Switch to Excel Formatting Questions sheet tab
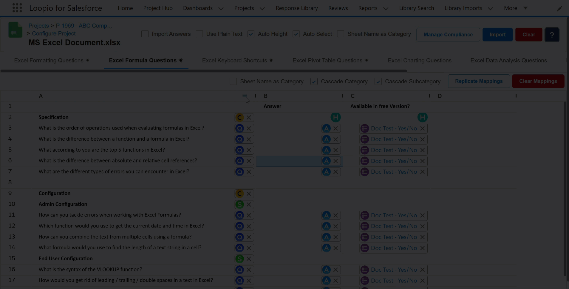Image resolution: width=569 pixels, height=289 pixels. 52,61
